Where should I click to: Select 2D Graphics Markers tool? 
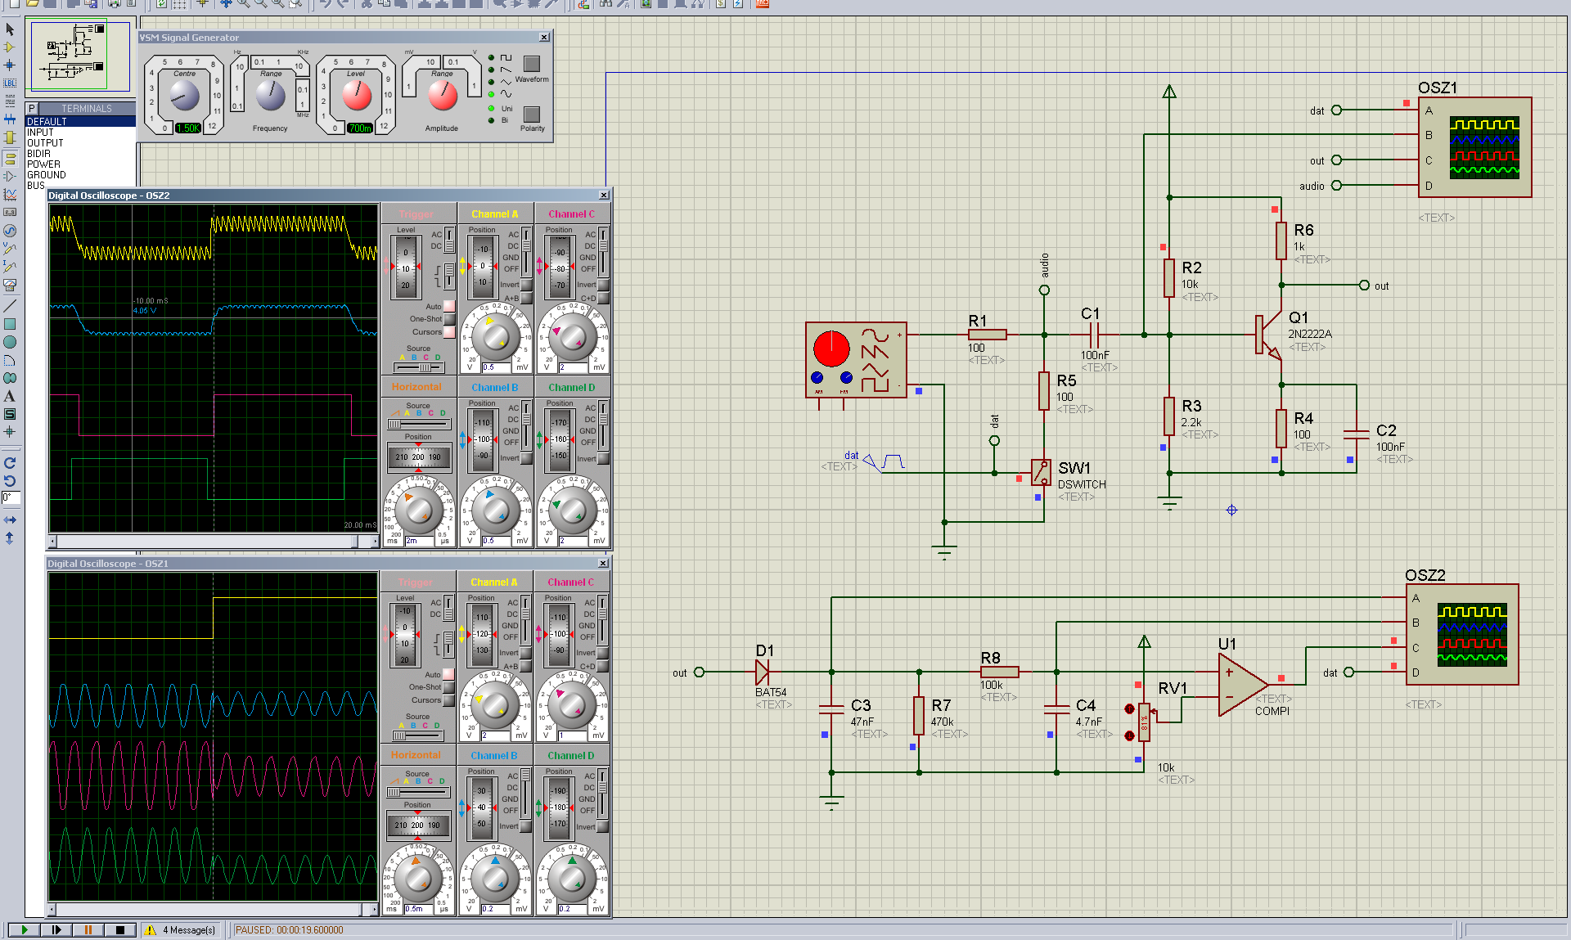[10, 431]
